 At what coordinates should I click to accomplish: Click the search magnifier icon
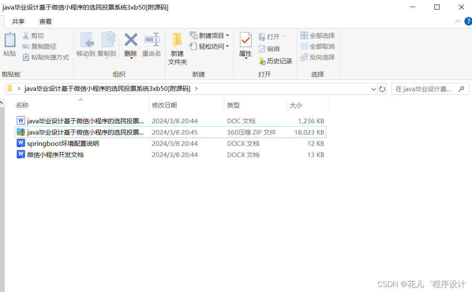click(x=461, y=89)
